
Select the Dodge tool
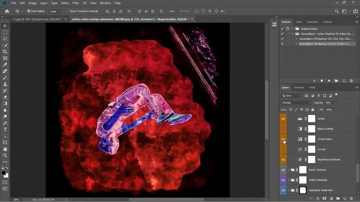click(x=5, y=116)
